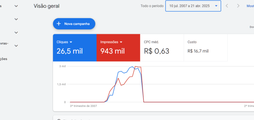This screenshot has width=254, height=120.
Task: Click the peak of the red Impressões line
Action: pos(136,66)
